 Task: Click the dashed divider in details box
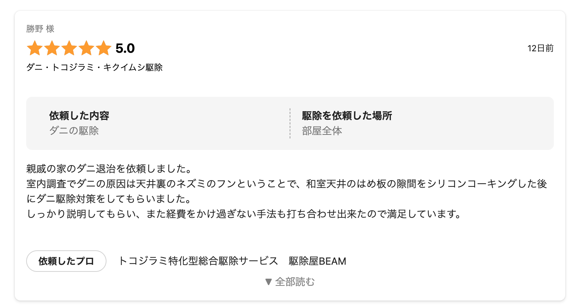pos(290,123)
